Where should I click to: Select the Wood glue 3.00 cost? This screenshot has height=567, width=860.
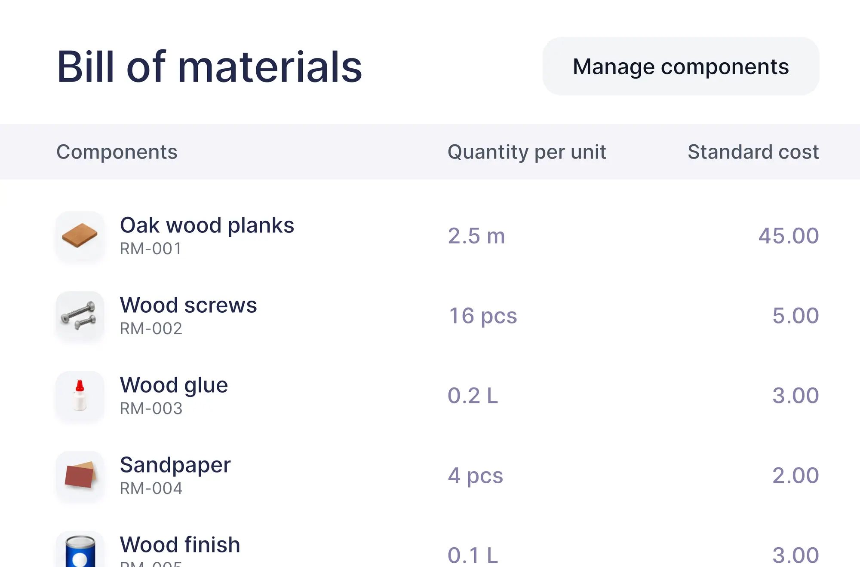coord(795,396)
